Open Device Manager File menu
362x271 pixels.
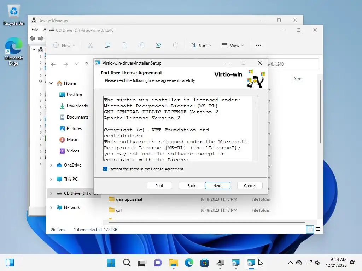pyautogui.click(x=35, y=30)
